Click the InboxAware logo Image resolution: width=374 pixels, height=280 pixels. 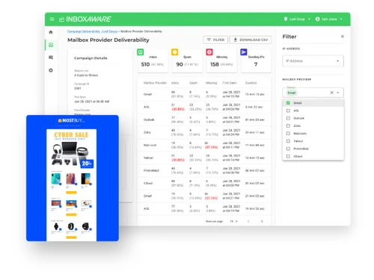click(85, 19)
